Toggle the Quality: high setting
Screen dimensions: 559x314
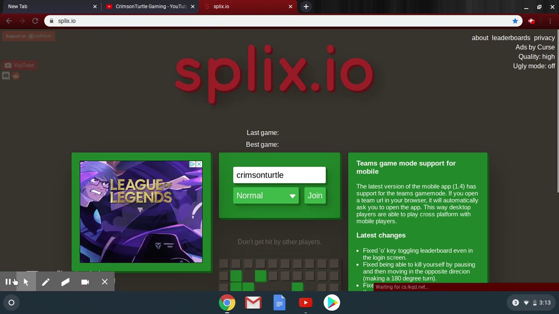pos(536,57)
